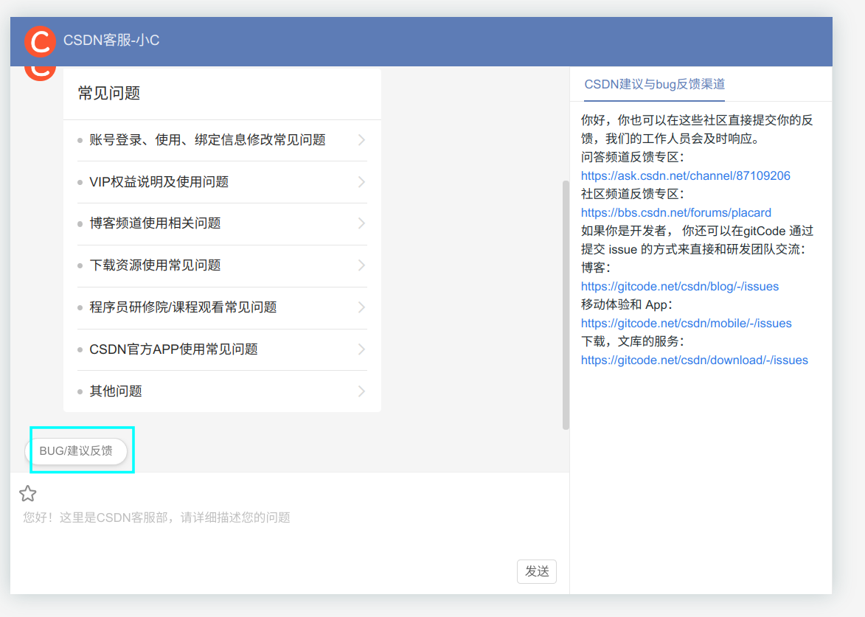Click the 常见问题 heading
The height and width of the screenshot is (617, 865).
[x=109, y=93]
